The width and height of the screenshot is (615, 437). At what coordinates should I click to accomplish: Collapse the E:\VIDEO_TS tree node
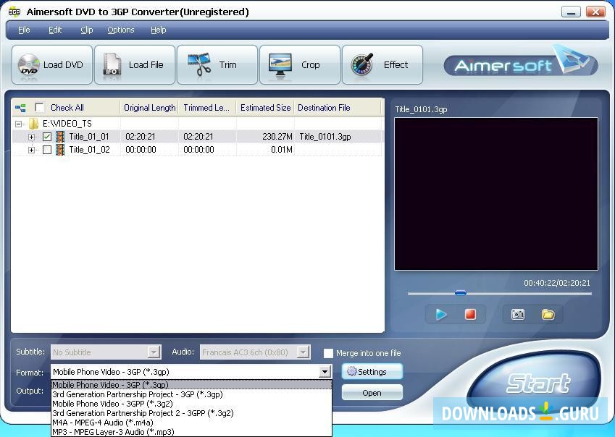pos(18,124)
